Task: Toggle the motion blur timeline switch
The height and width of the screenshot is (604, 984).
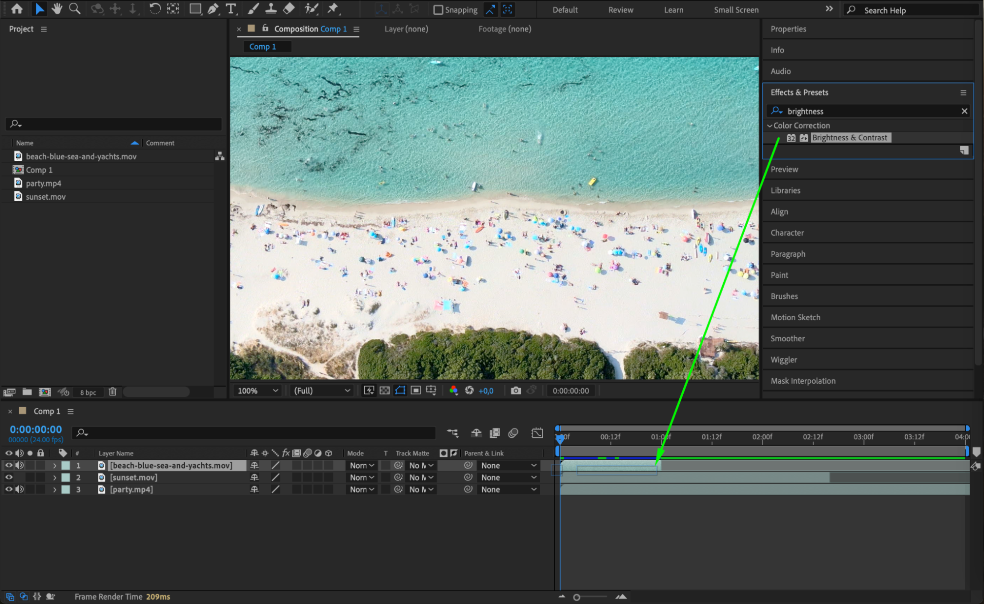Action: point(513,433)
